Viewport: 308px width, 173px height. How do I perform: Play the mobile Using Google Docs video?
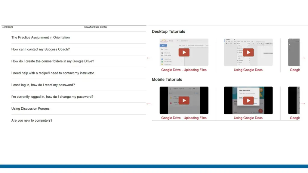click(x=248, y=100)
